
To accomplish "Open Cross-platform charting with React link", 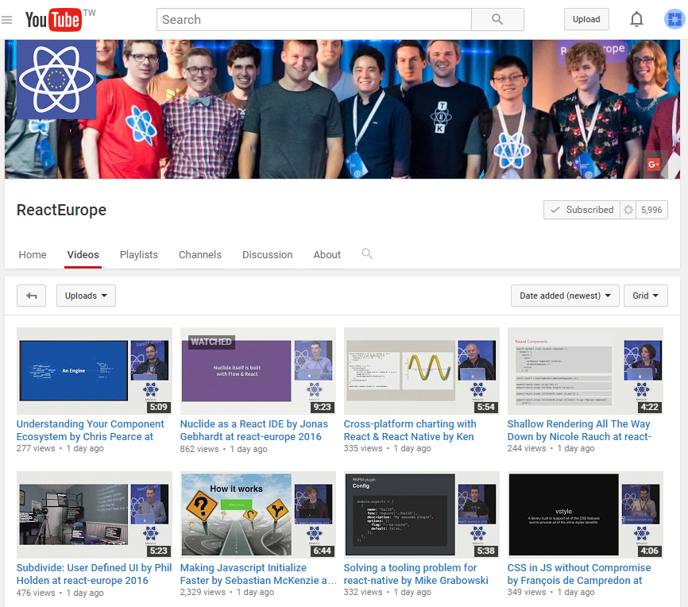I will pyautogui.click(x=410, y=430).
